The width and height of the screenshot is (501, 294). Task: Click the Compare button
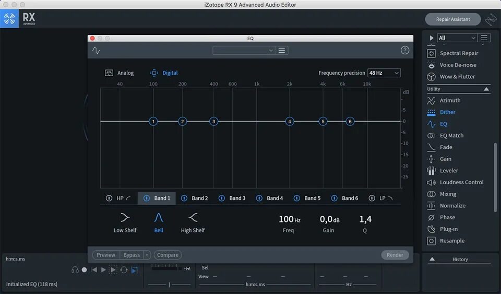(168, 255)
